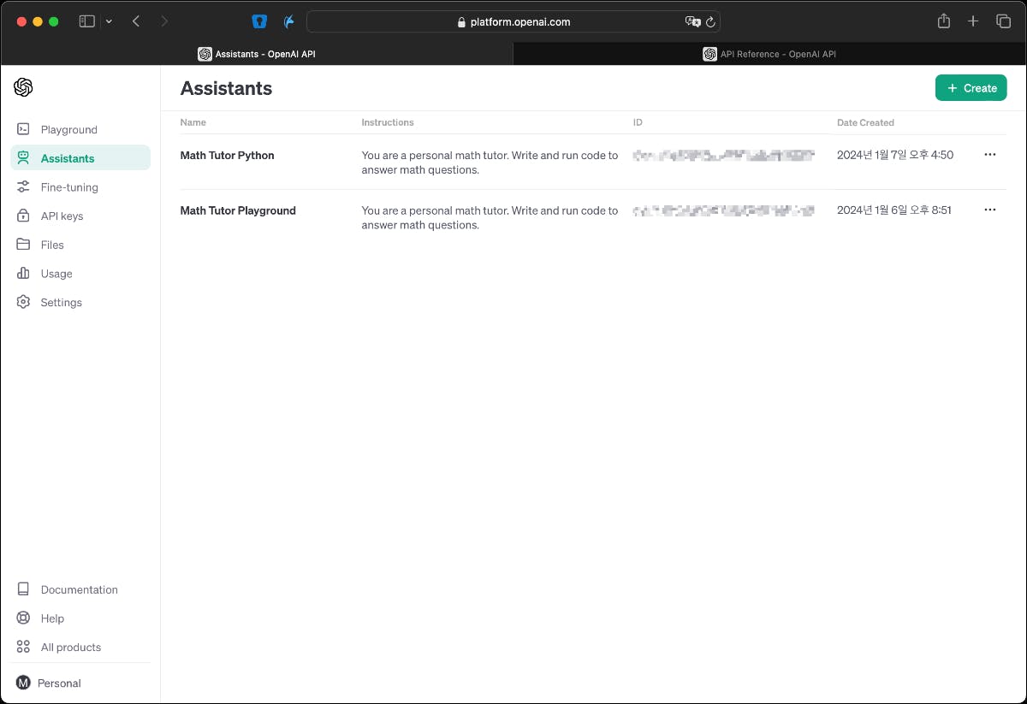
Task: Go back with Safari back arrow
Action: (136, 21)
